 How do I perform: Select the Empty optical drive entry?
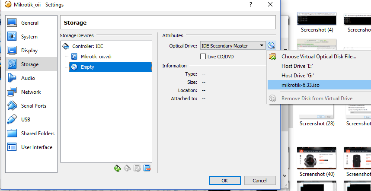click(x=111, y=67)
